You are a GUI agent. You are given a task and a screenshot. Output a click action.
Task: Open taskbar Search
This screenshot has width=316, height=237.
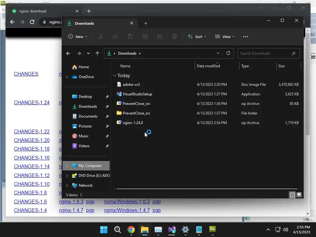click(118, 230)
